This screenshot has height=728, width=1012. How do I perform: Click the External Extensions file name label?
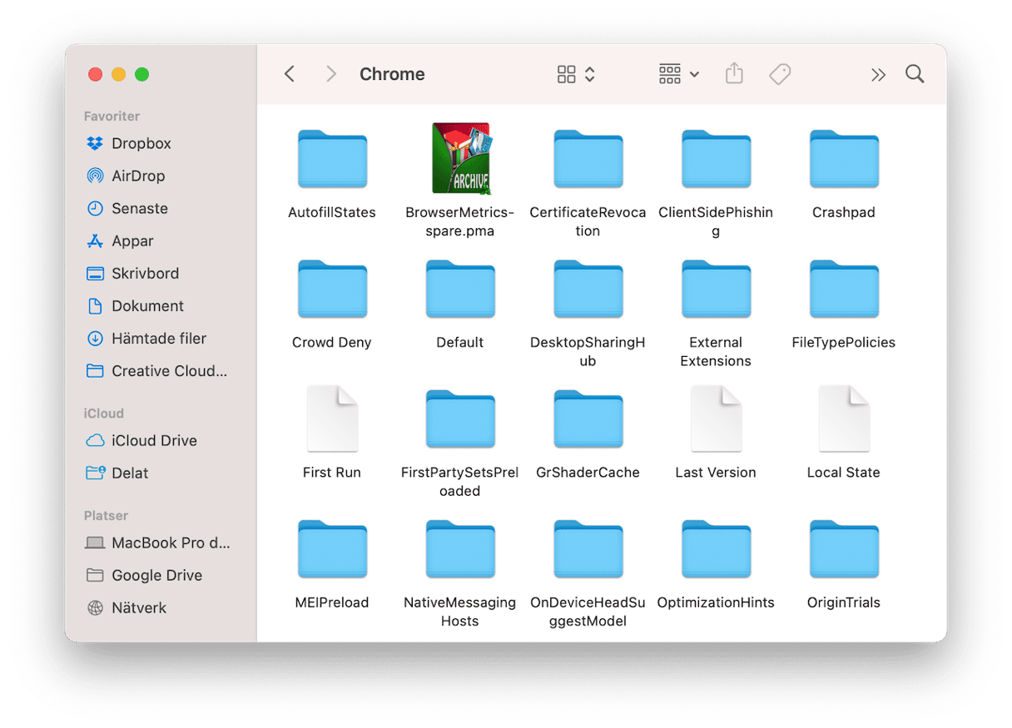pyautogui.click(x=716, y=351)
